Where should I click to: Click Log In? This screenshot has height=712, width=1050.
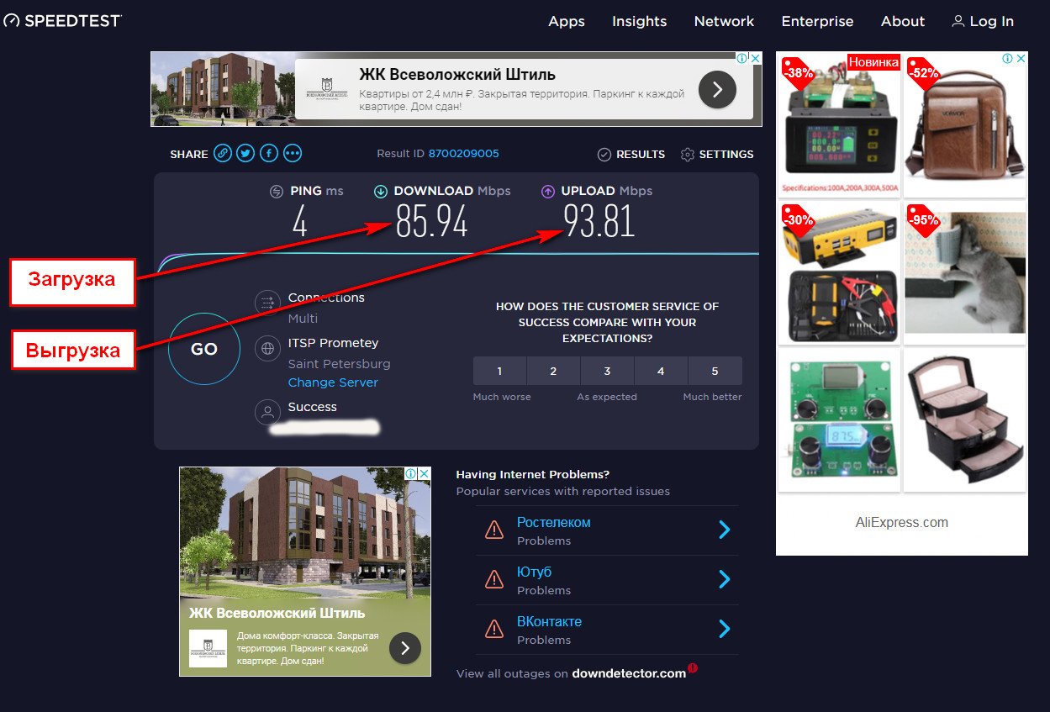[x=992, y=22]
